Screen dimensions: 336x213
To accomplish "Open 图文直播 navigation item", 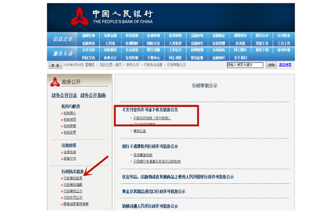I will (x=153, y=50).
